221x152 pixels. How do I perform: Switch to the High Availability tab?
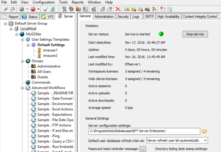(168, 17)
